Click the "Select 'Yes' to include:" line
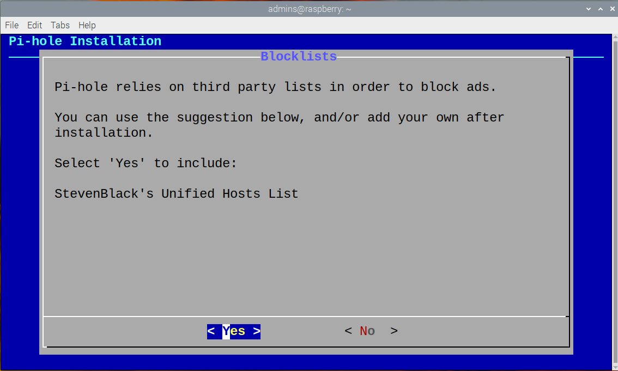Viewport: 618px width, 371px height. pos(146,163)
